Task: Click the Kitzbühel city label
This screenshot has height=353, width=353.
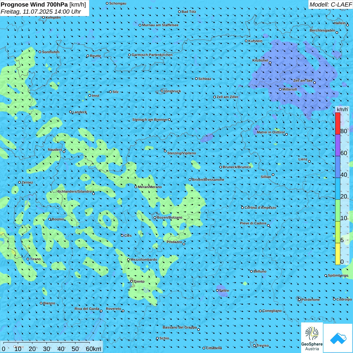Action: (260, 60)
